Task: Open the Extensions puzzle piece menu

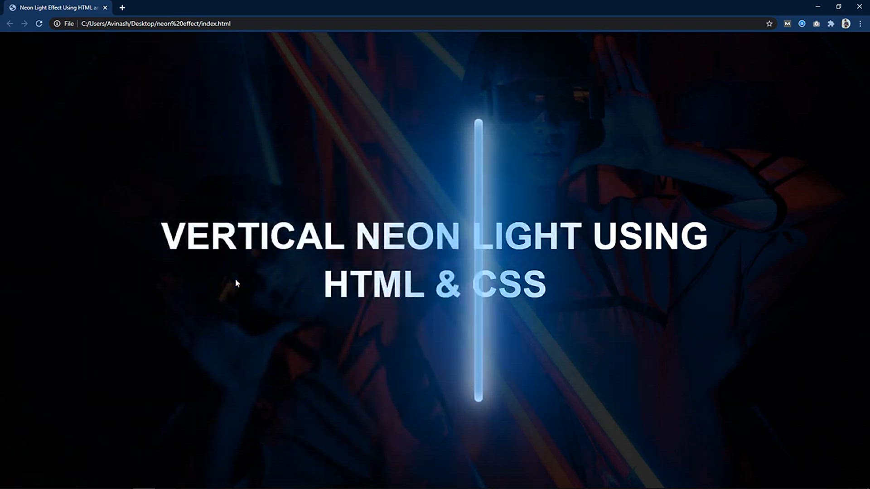Action: (831, 24)
